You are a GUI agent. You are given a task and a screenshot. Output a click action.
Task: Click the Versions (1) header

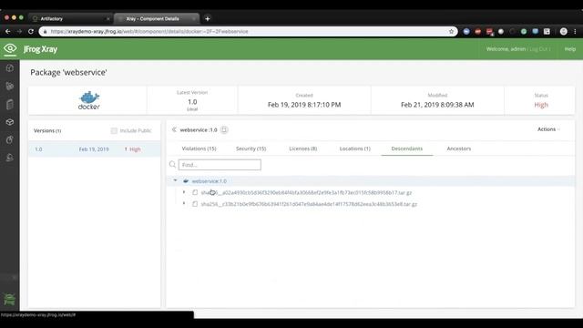tap(47, 130)
